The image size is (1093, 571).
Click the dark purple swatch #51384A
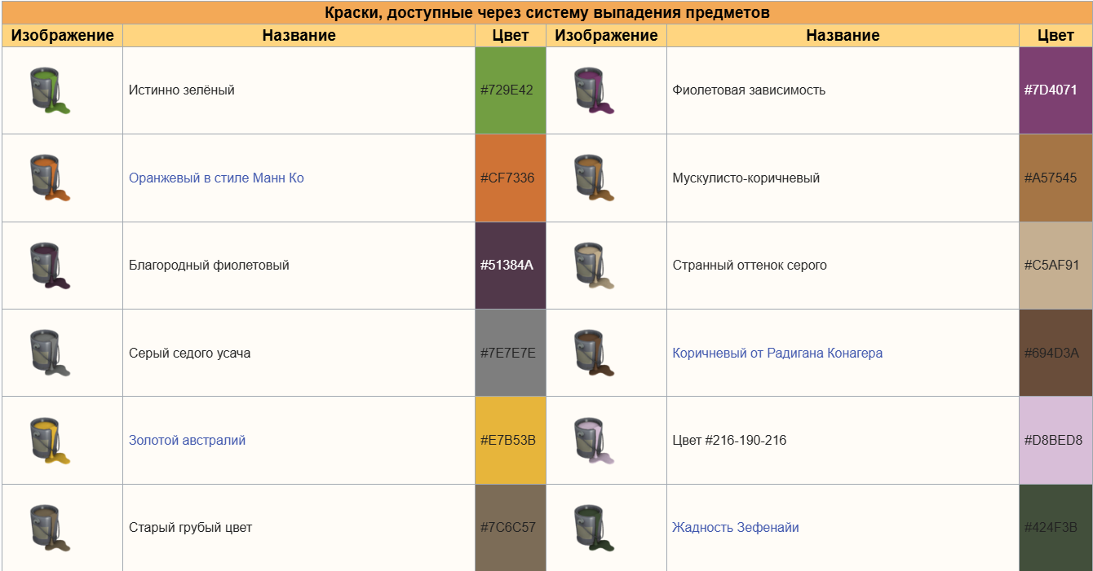coord(511,266)
